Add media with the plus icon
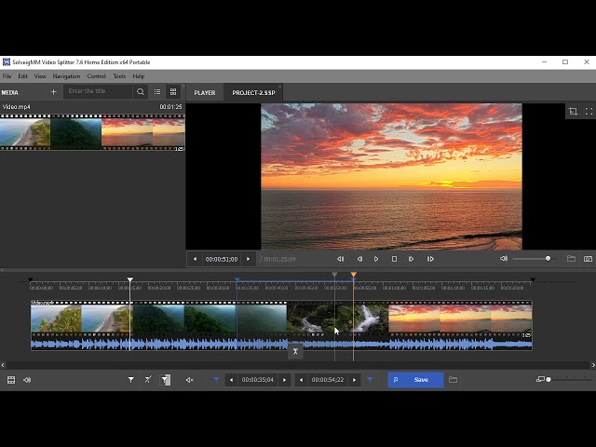This screenshot has width=596, height=447. click(x=54, y=92)
